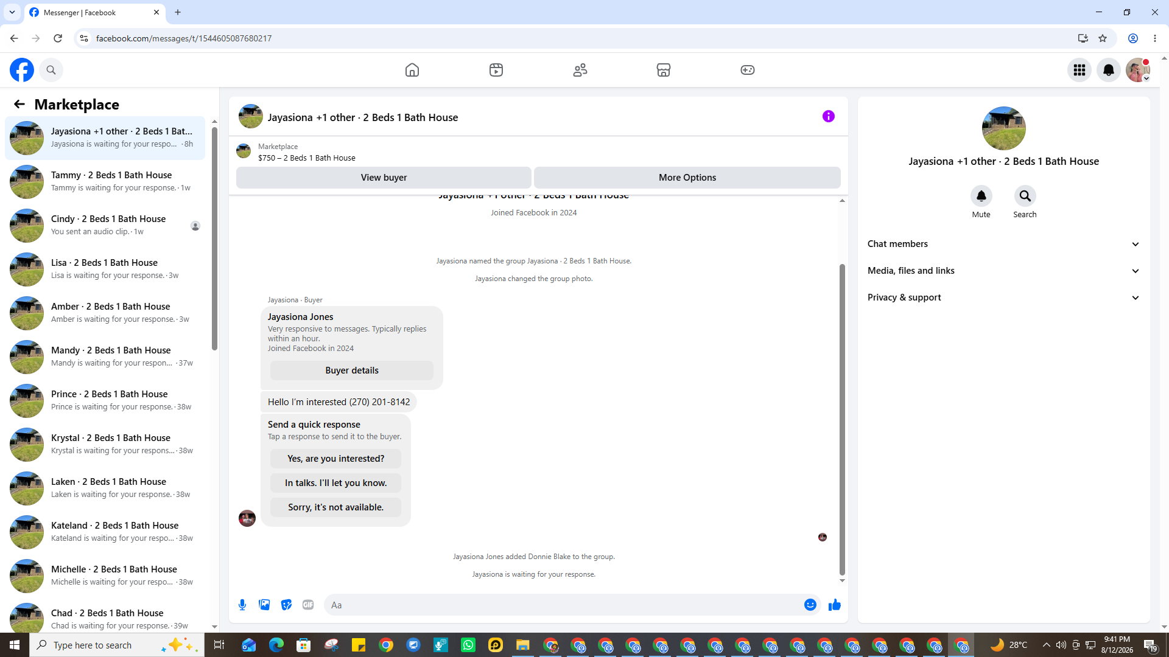1169x657 pixels.
Task: Open the $750 – 2 Beds 1 Bath House listing
Action: pos(307,158)
